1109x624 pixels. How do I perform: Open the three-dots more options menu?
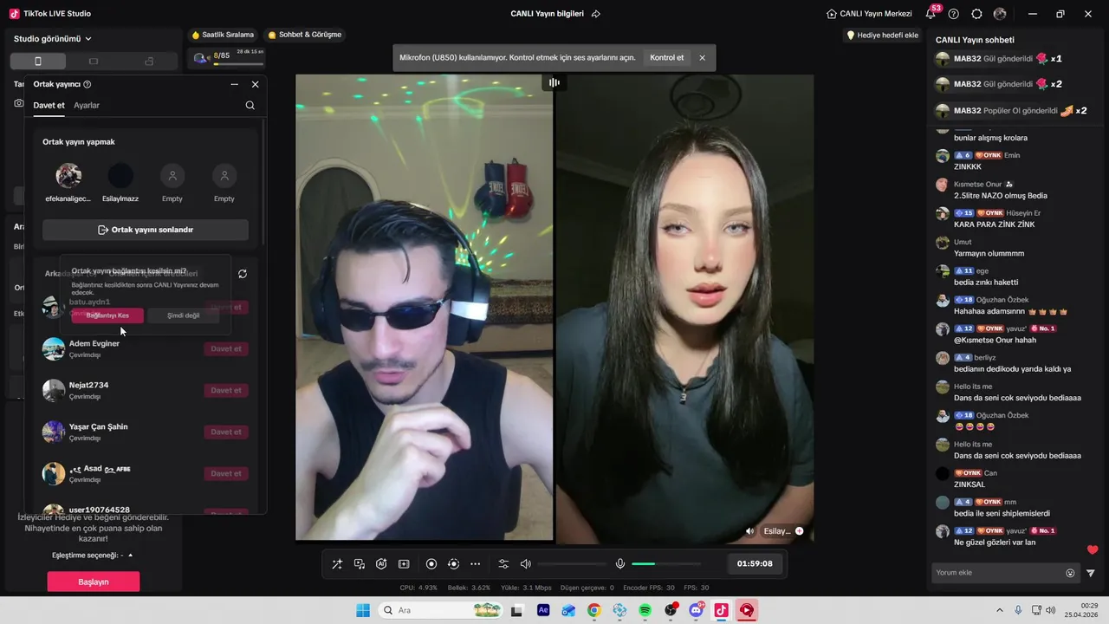[x=475, y=564]
